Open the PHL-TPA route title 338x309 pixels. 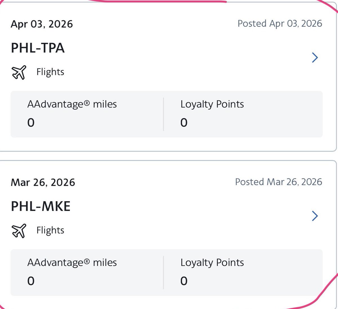[38, 48]
